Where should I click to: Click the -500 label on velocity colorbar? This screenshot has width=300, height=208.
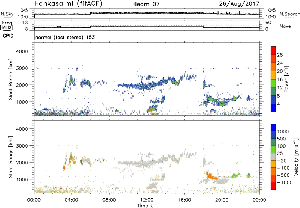pyautogui.click(x=283, y=175)
